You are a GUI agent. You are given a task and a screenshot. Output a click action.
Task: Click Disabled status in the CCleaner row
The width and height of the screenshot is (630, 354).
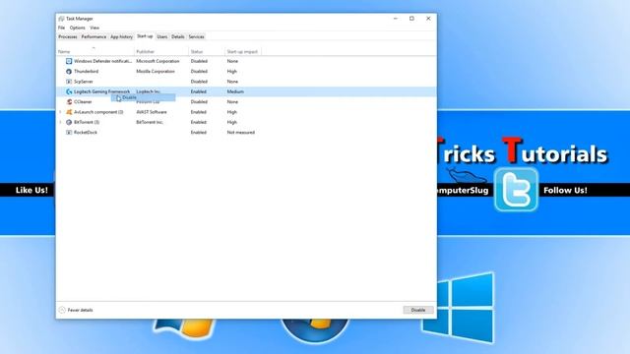click(199, 102)
